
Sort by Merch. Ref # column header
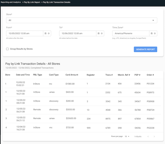(124, 75)
